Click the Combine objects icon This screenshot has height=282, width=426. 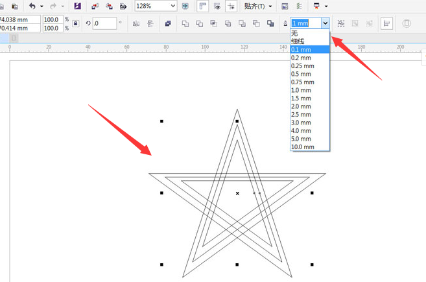(x=168, y=23)
